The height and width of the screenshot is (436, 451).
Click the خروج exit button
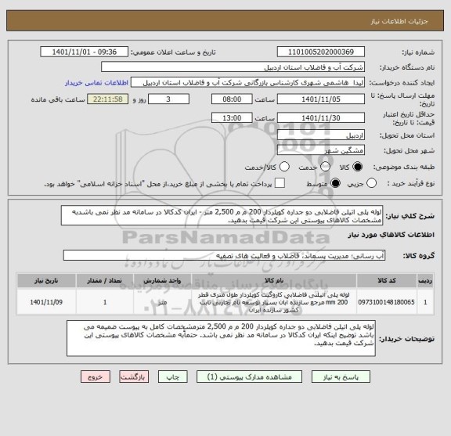coord(96,377)
